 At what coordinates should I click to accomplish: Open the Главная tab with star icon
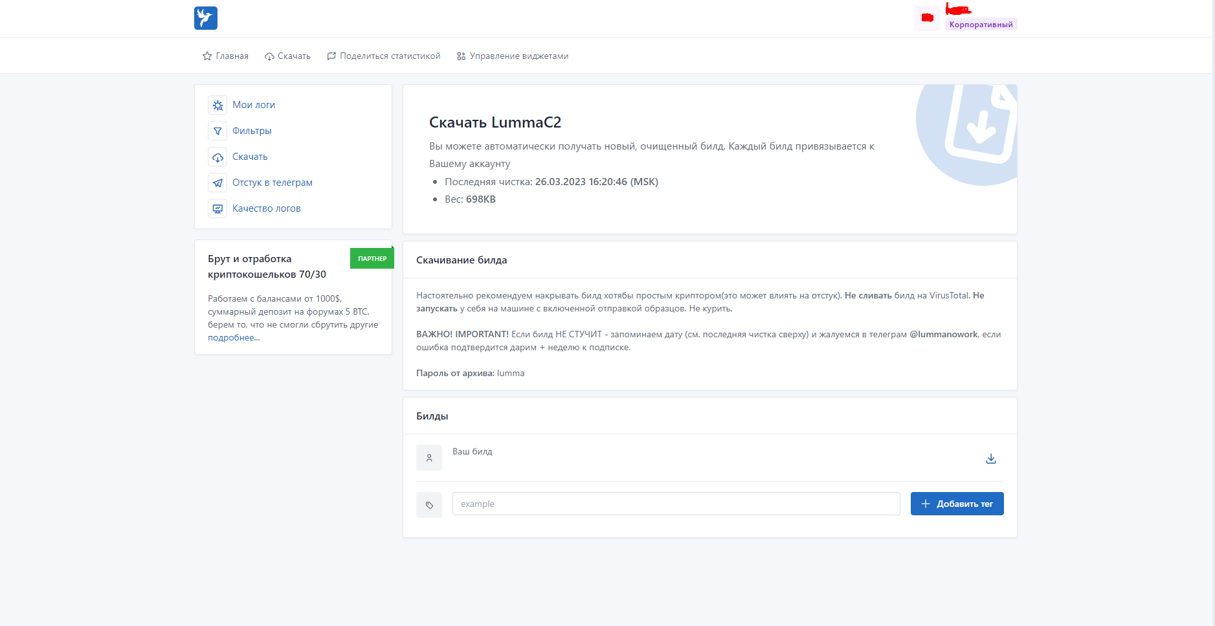[225, 56]
